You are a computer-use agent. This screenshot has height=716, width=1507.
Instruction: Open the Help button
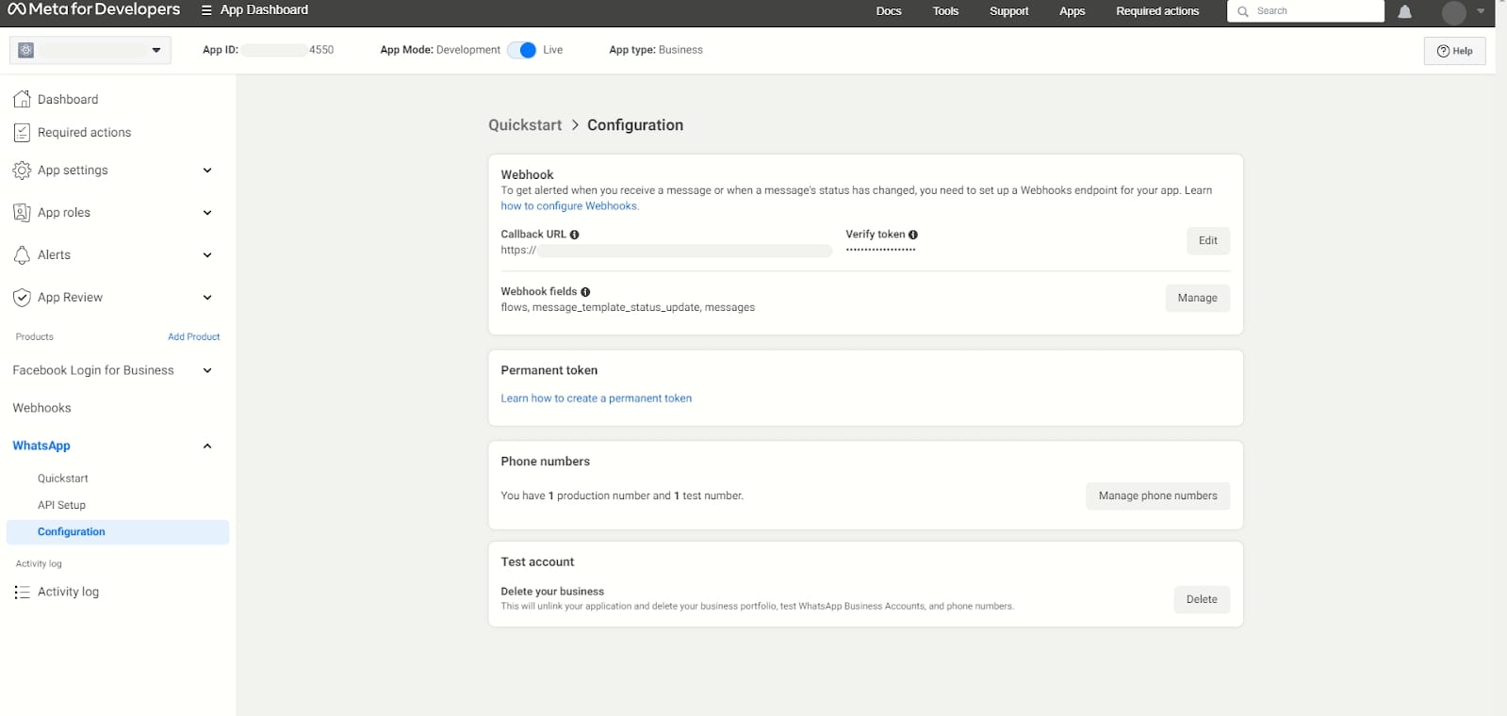click(x=1455, y=51)
